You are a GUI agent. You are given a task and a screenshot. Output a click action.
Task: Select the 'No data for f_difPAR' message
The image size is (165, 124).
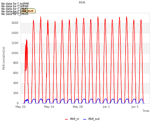(15, 6)
